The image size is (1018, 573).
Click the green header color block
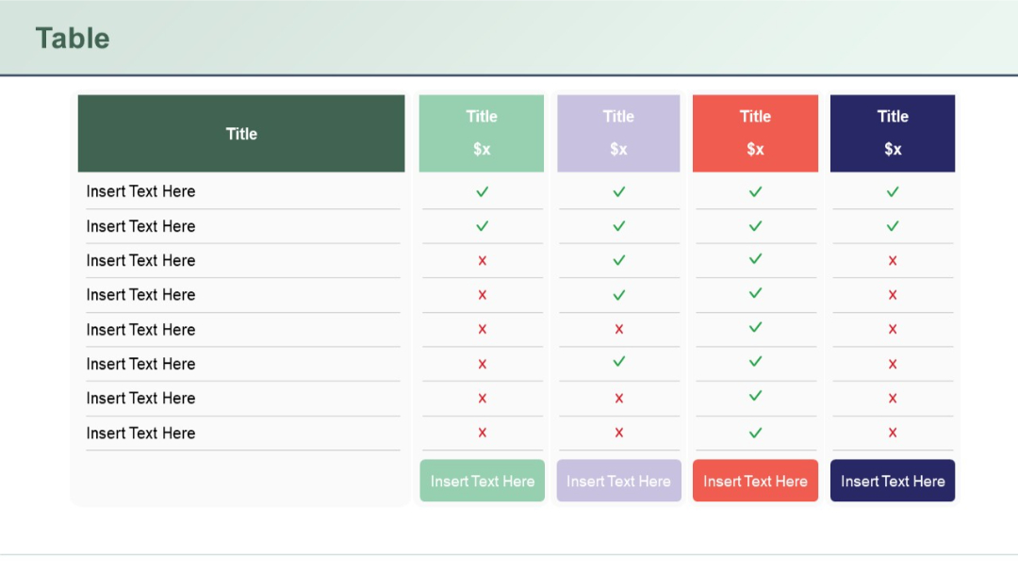tap(241, 133)
